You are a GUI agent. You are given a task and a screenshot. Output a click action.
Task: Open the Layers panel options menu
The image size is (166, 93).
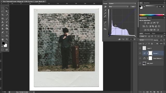[164, 34]
